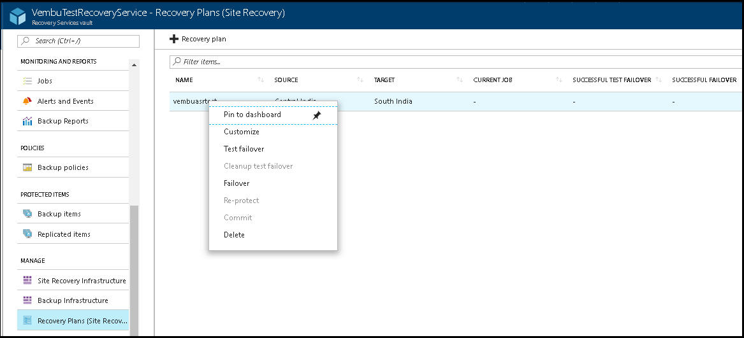Image resolution: width=744 pixels, height=338 pixels.
Task: Open Backup Infrastructure page
Action: pos(73,300)
